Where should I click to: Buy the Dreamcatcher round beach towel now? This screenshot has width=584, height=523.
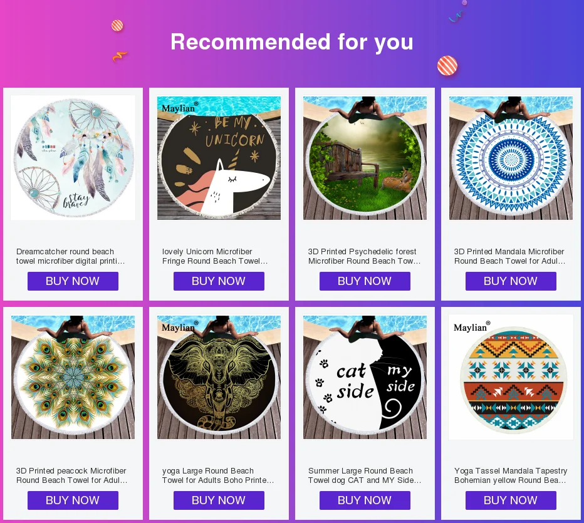point(73,281)
